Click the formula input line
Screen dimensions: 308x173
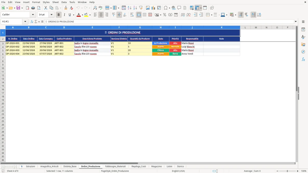tap(169, 22)
